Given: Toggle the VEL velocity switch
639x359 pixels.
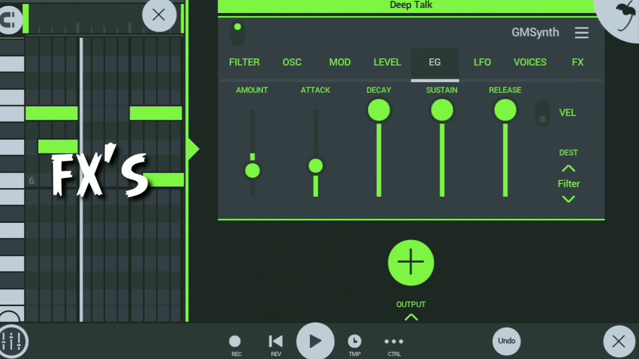Looking at the screenshot, I should (543, 114).
